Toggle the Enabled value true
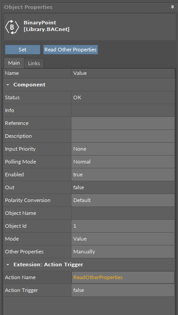This screenshot has width=178, height=315. coord(123,175)
